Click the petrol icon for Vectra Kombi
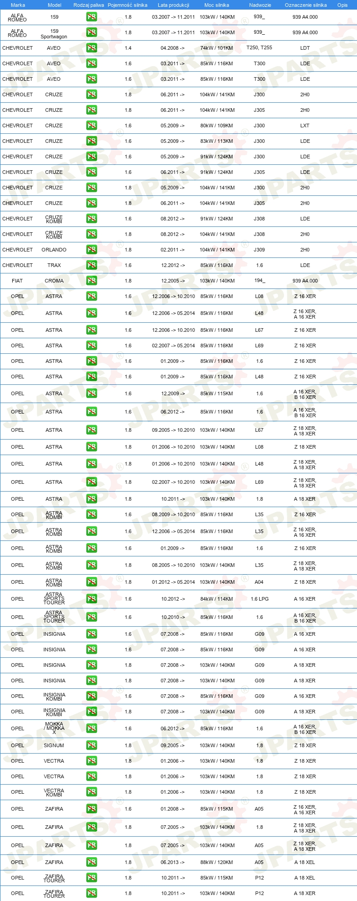Image resolution: width=357 pixels, height=901 pixels. click(x=91, y=792)
